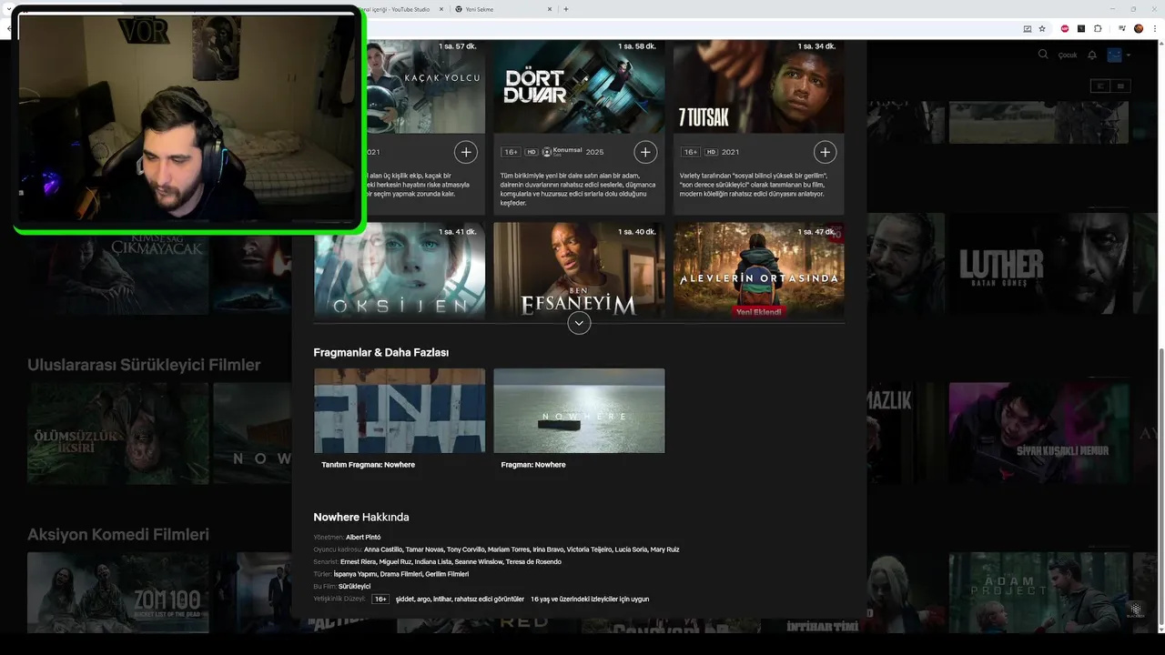This screenshot has width=1165, height=655.
Task: Open the Chrome three-dot menu
Action: [1154, 28]
